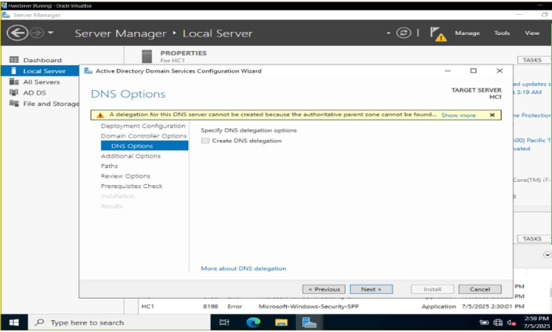Tick the Create DNS delegation checkbox
Viewport: 552px width, 332px height.
(205, 141)
